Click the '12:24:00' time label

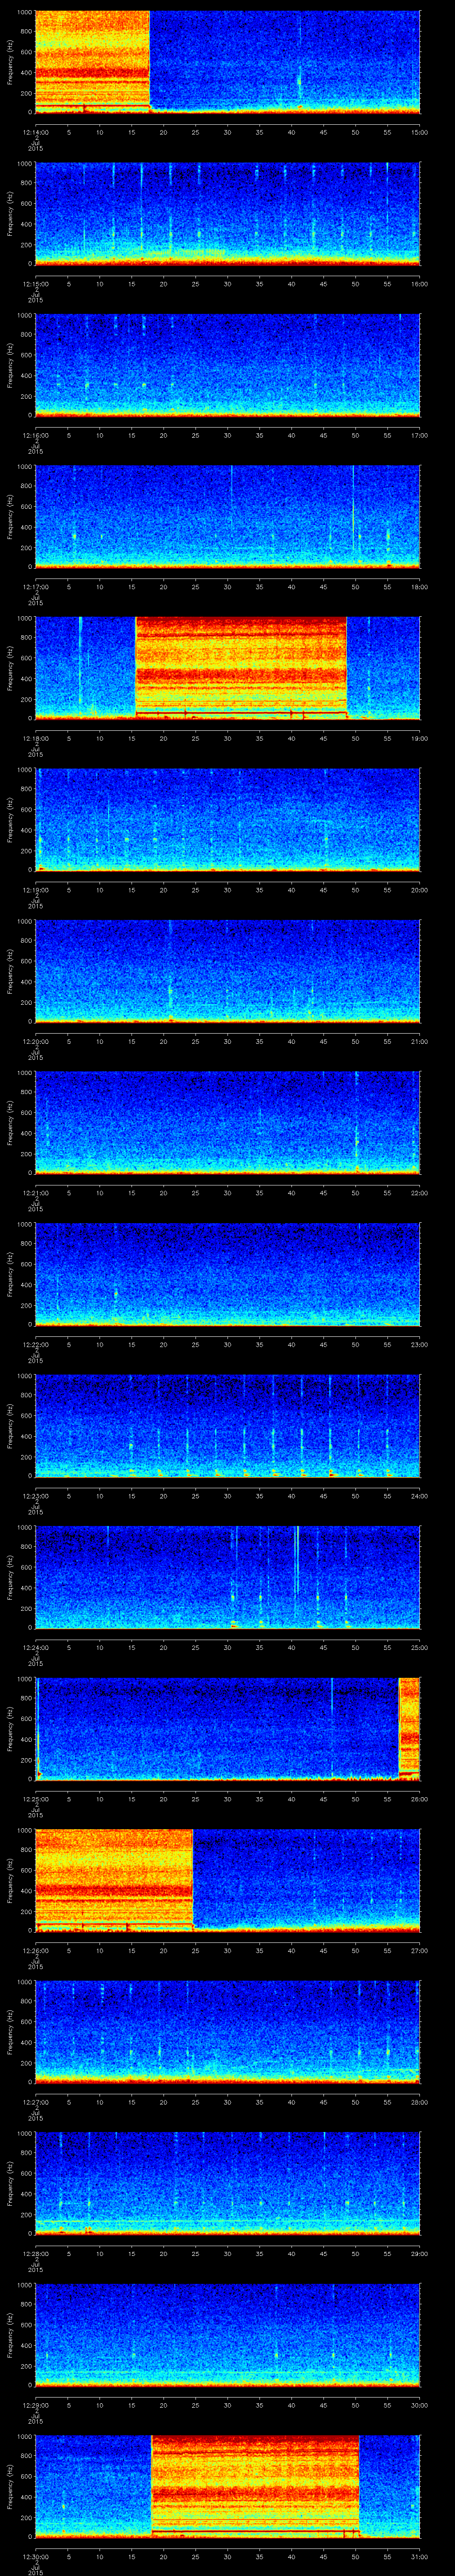click(x=35, y=1647)
